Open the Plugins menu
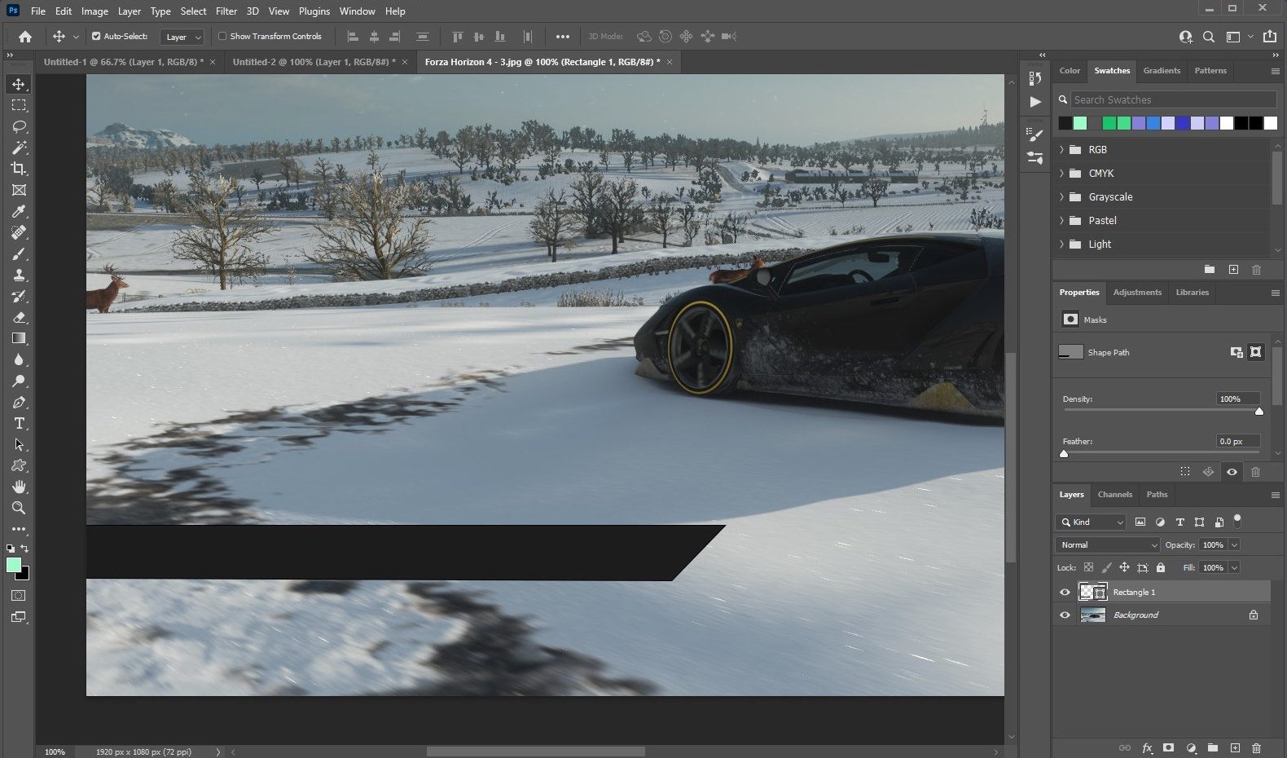This screenshot has height=758, width=1287. 314,11
